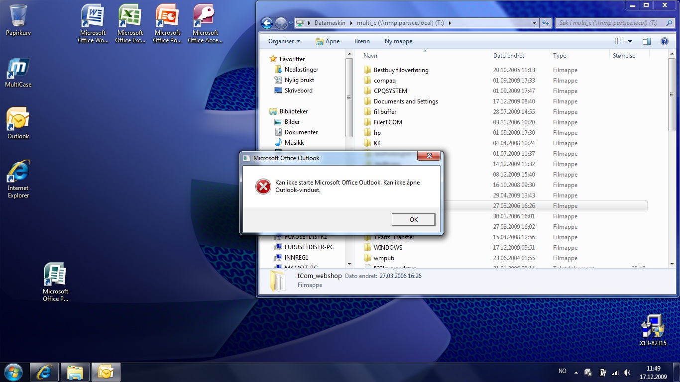Go back in Explorer navigation

[x=267, y=23]
